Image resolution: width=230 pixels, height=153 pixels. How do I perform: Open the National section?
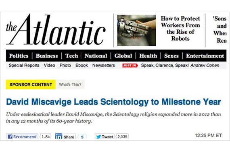[x=96, y=56]
